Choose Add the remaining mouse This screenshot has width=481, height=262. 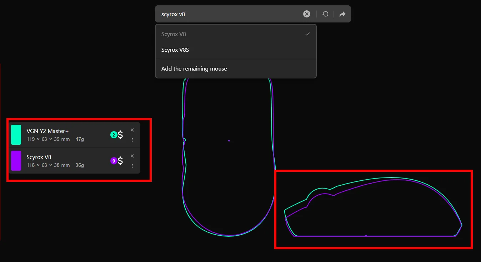pyautogui.click(x=236, y=69)
